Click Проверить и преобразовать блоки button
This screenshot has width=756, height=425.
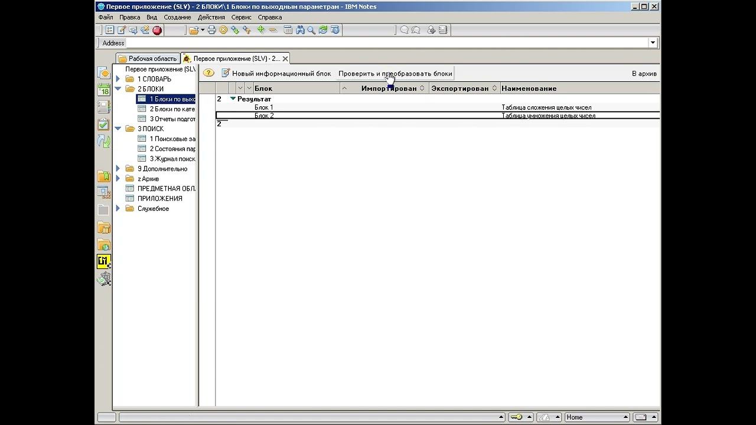pyautogui.click(x=395, y=73)
